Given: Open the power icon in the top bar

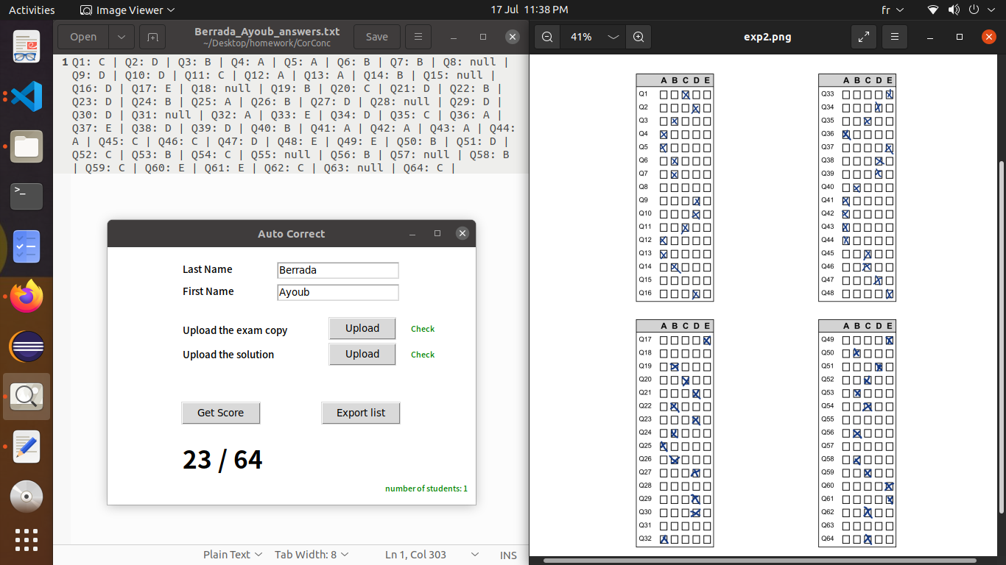Looking at the screenshot, I should click(974, 10).
